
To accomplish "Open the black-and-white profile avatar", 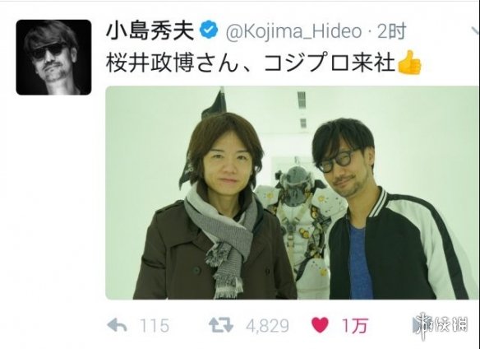I will [x=53, y=58].
